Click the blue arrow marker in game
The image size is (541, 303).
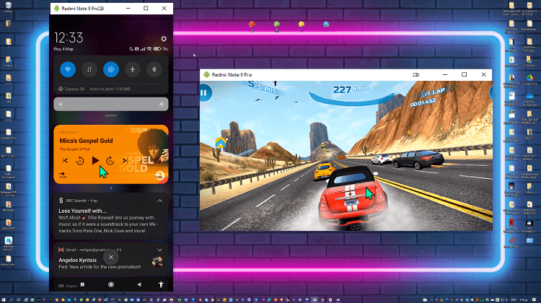click(x=220, y=143)
